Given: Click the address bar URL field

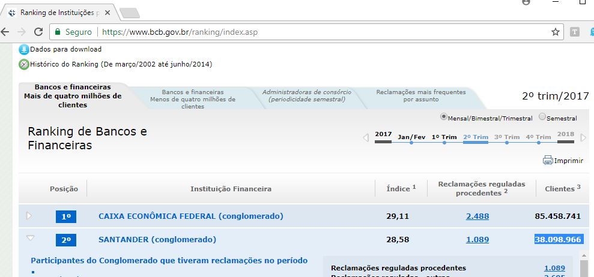Looking at the screenshot, I should 306,32.
